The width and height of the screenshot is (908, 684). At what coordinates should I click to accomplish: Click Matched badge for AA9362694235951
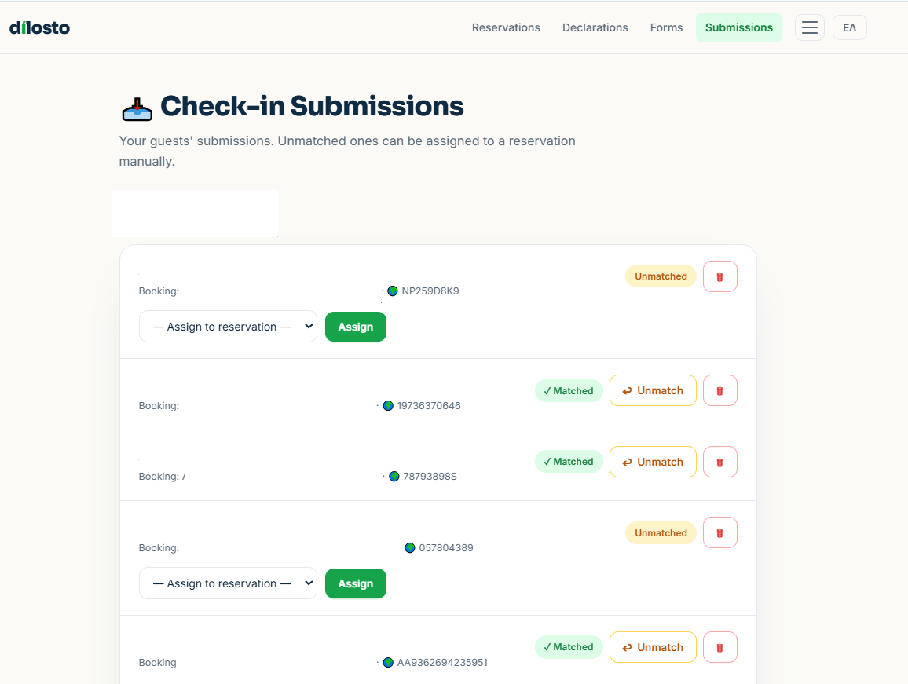click(569, 647)
